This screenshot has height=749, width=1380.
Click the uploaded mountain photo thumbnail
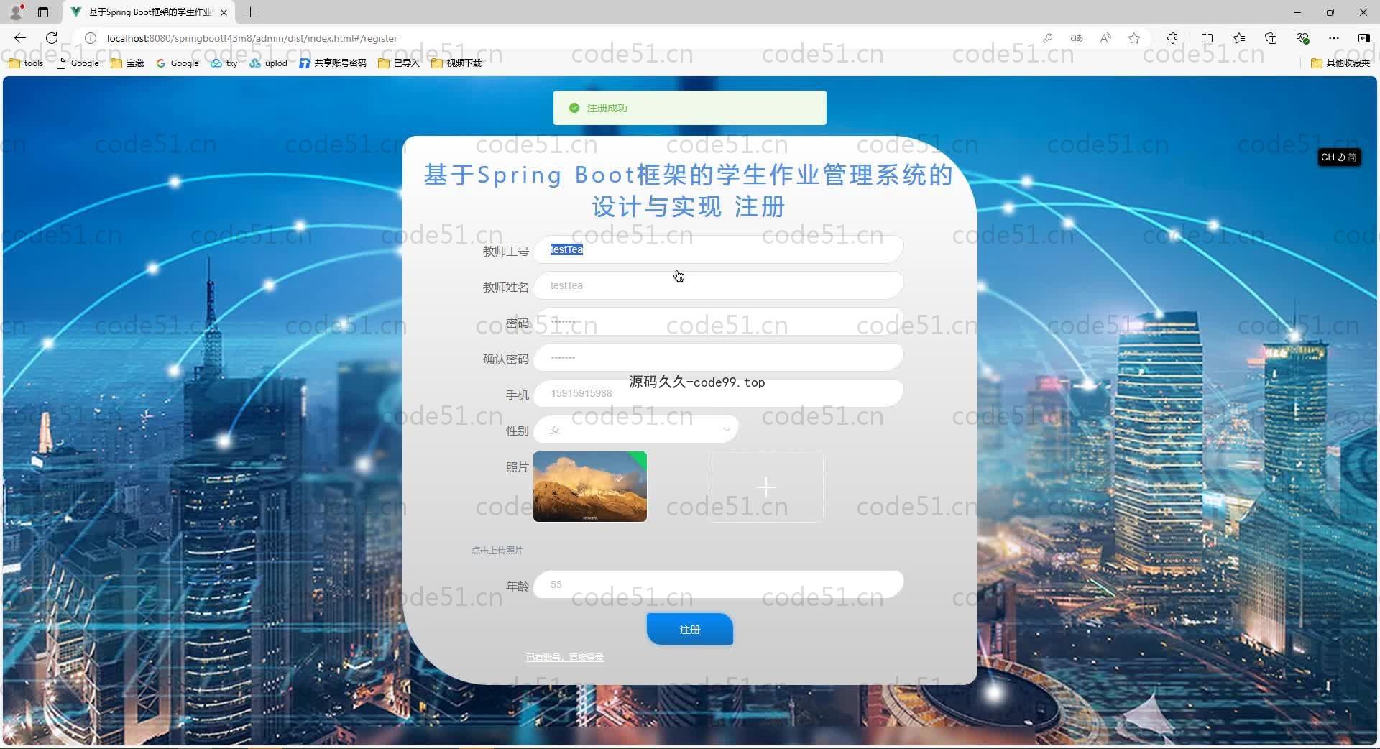pyautogui.click(x=590, y=487)
